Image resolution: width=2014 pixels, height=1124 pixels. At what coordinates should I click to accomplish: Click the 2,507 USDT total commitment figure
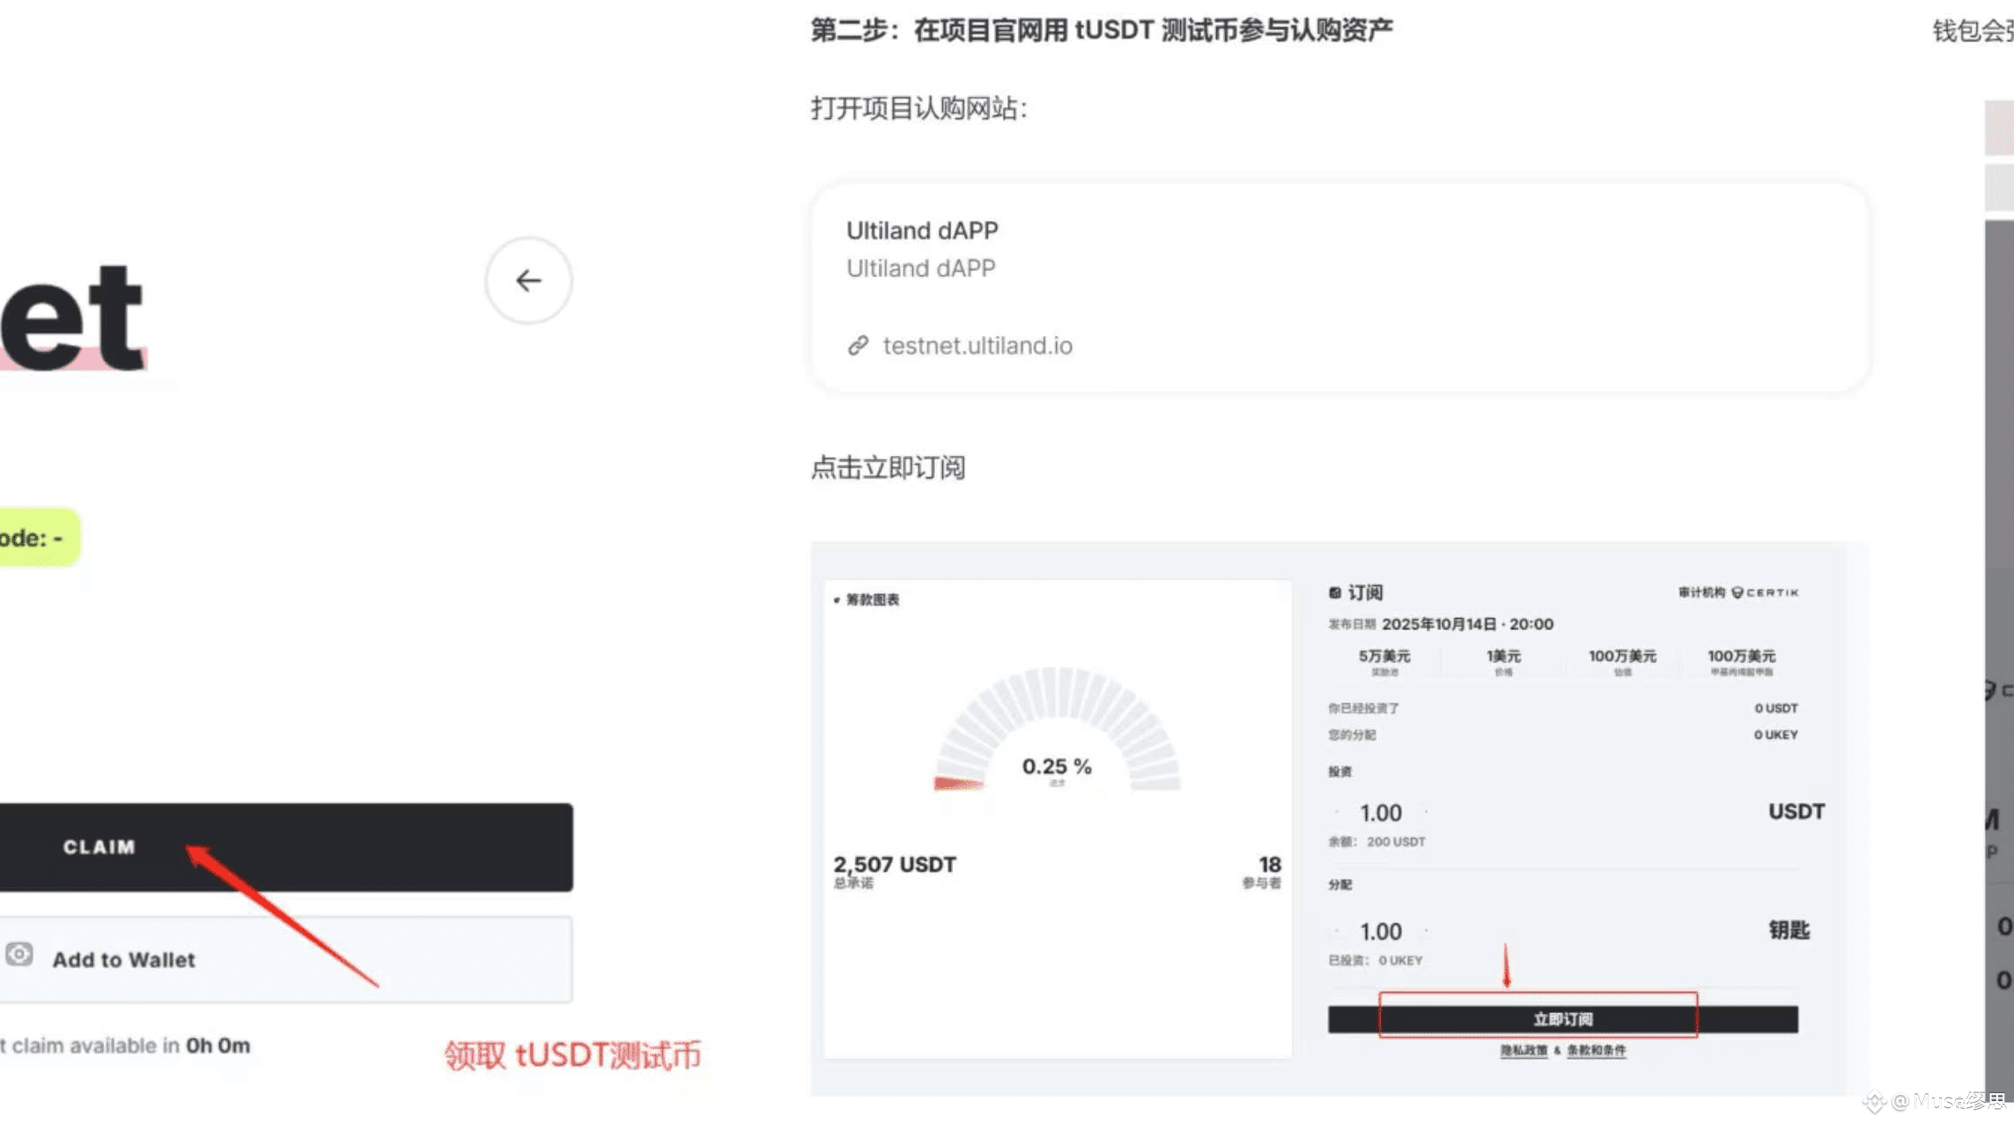(894, 865)
